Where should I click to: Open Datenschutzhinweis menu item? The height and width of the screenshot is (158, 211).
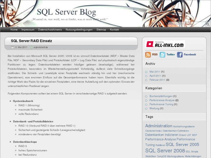tap(50, 30)
